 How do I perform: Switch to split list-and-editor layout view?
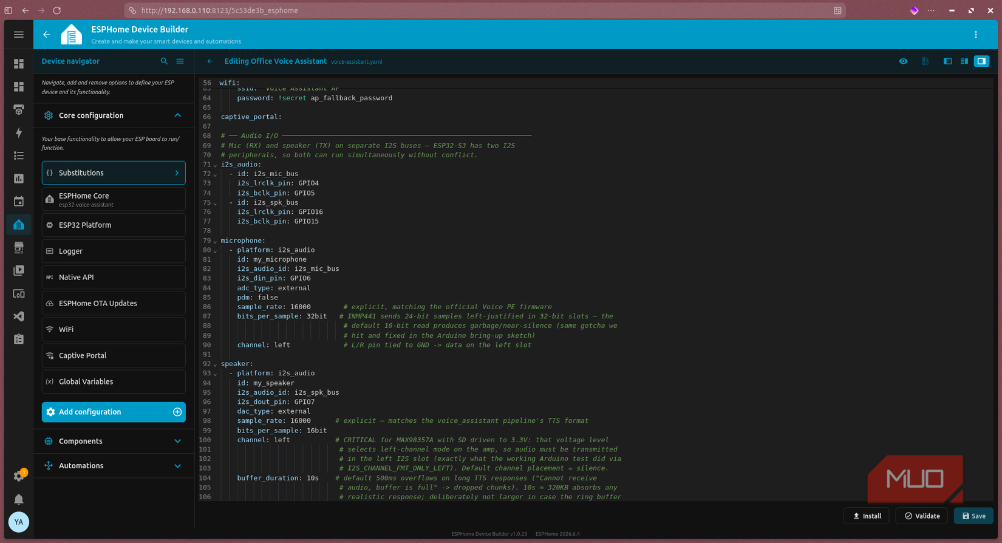(x=964, y=61)
